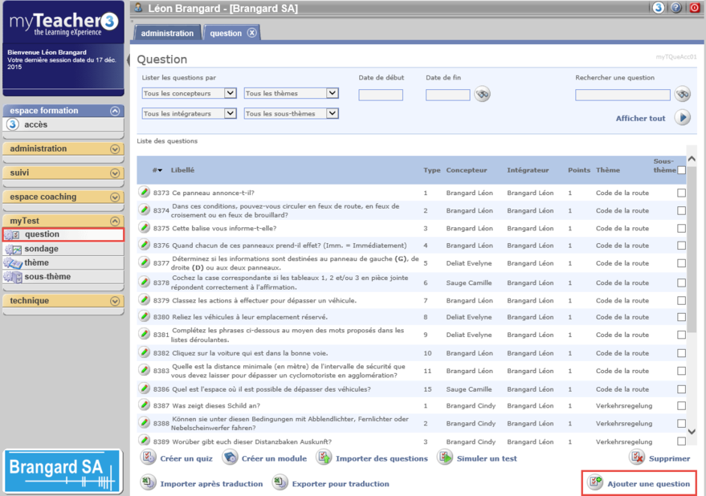Click the Créer un module icon
This screenshot has height=496, width=706.
[x=231, y=457]
